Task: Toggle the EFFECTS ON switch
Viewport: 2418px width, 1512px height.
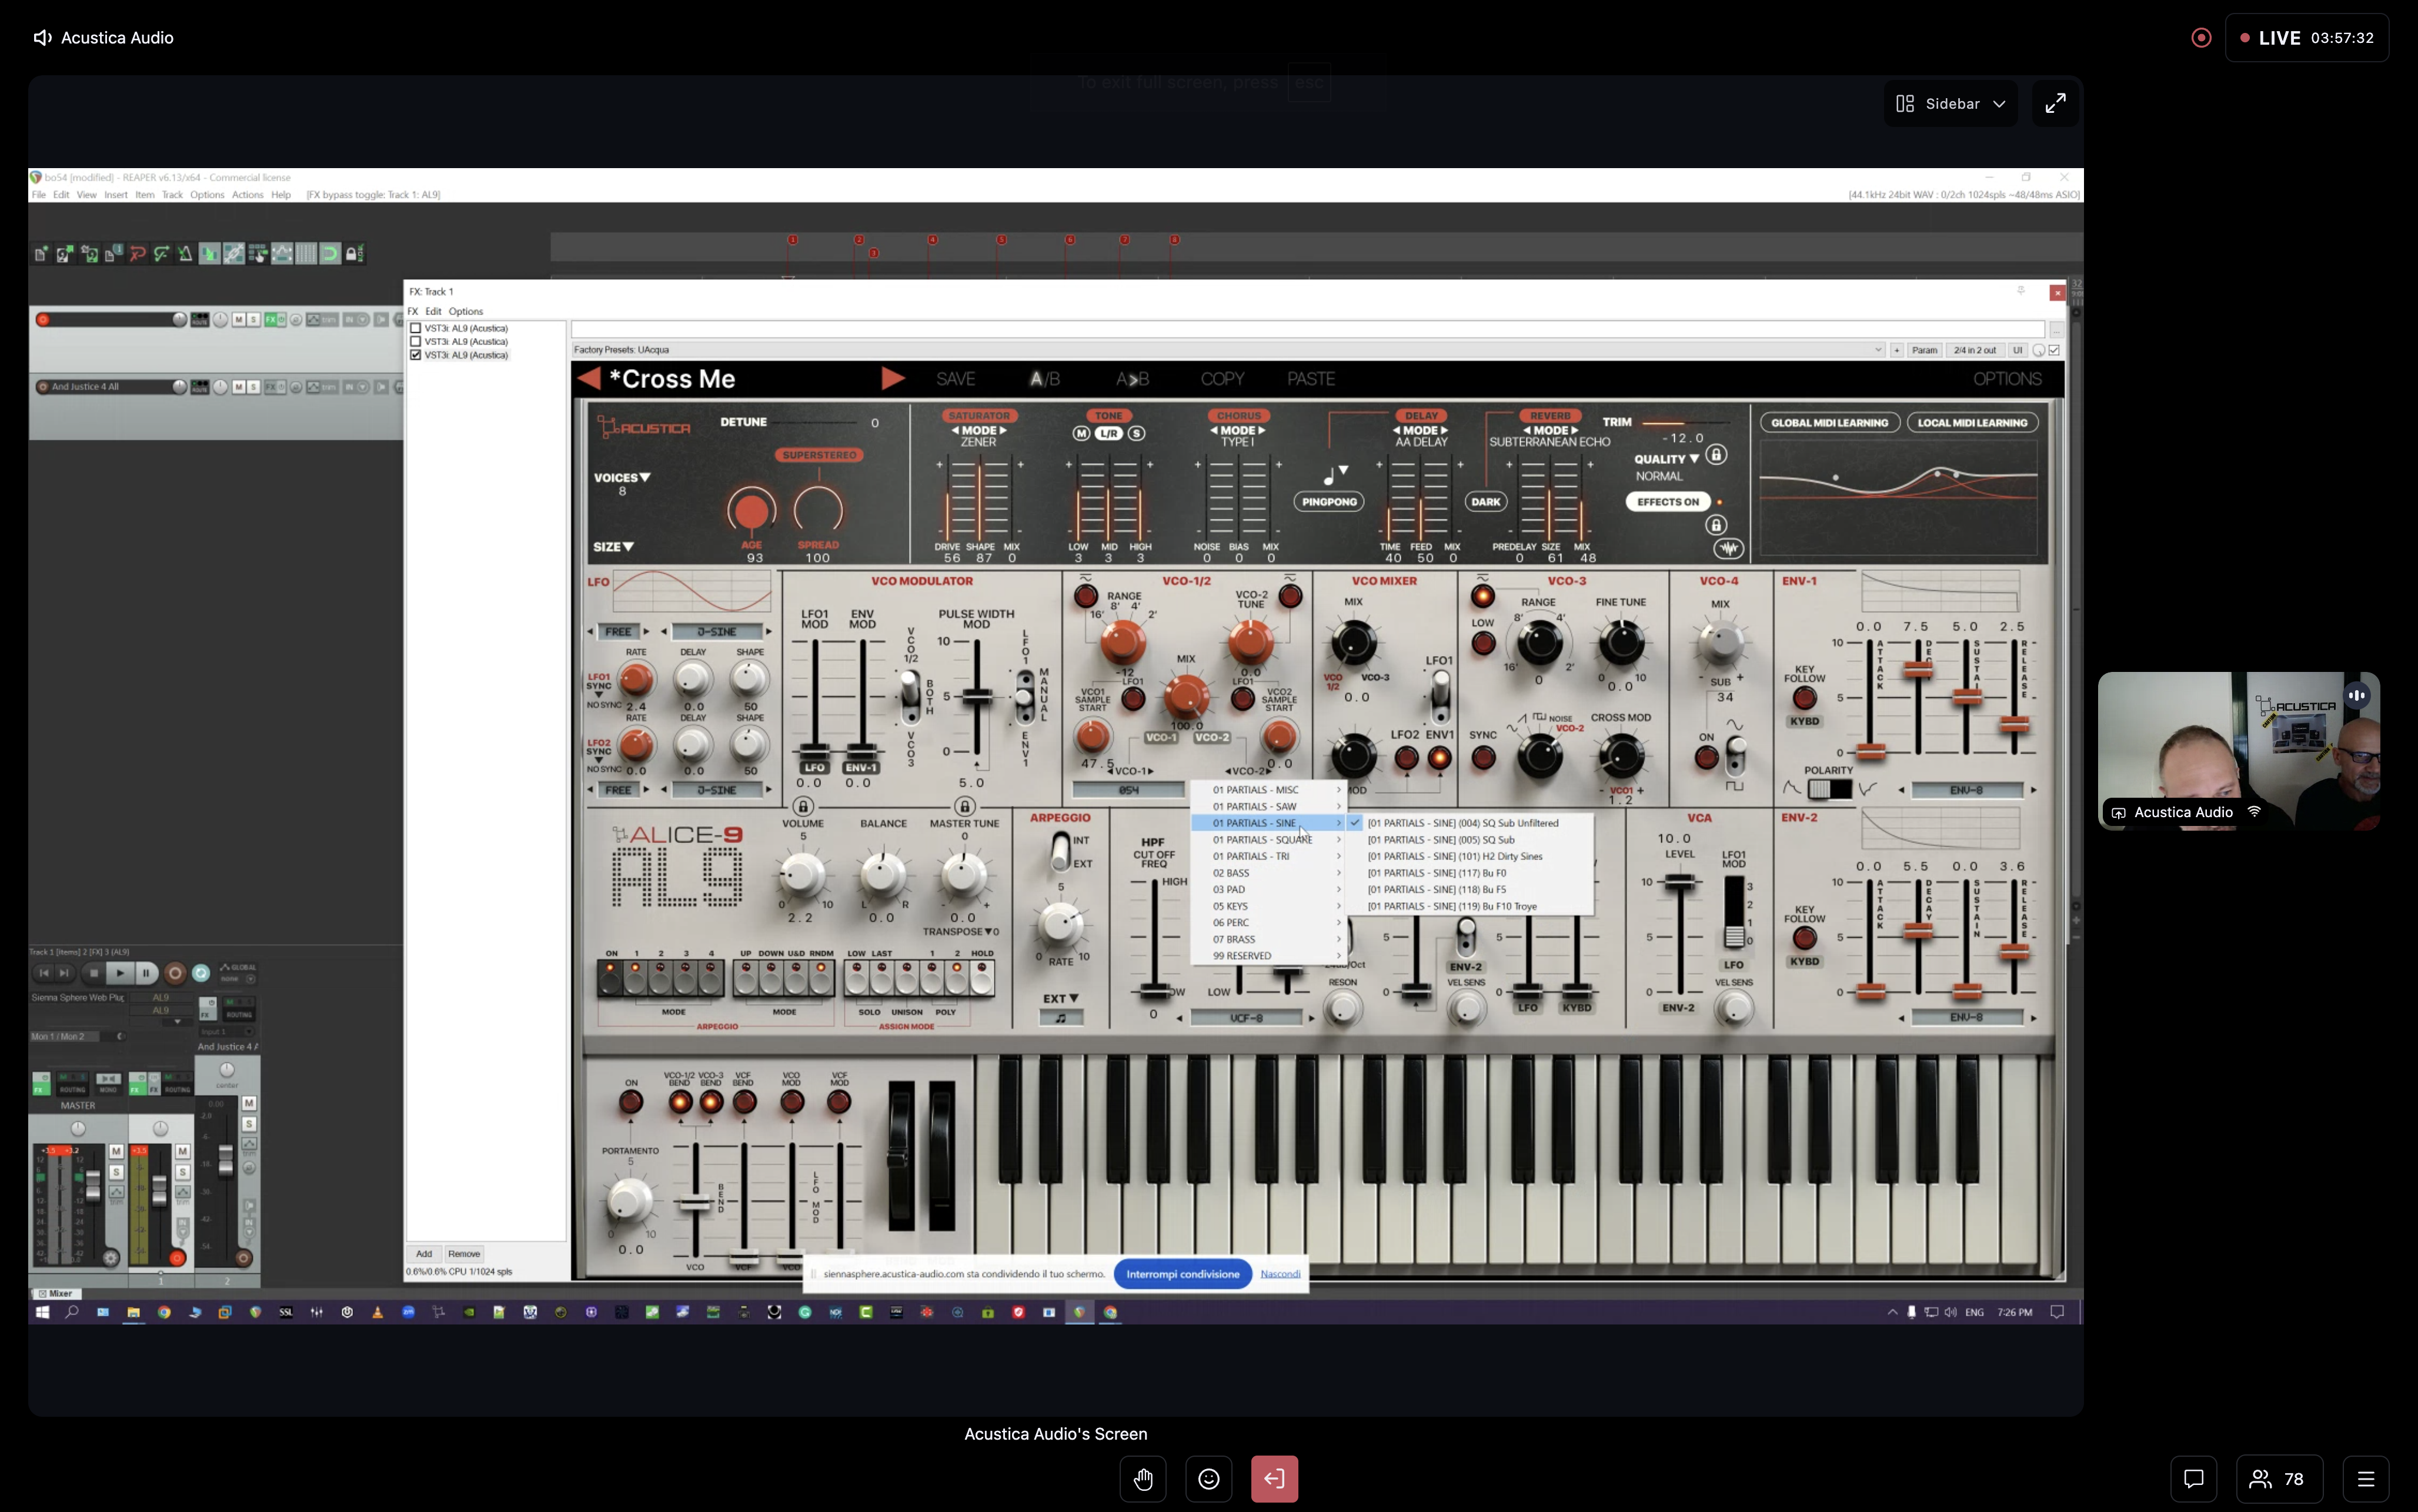Action: pos(1668,502)
